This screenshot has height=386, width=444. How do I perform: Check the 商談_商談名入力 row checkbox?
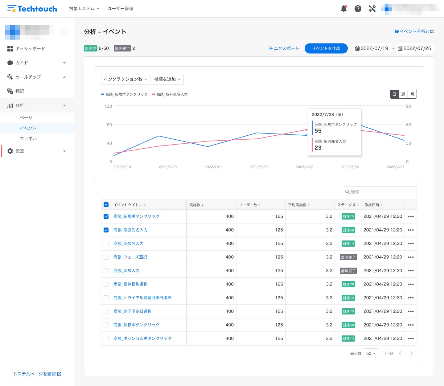pyautogui.click(x=106, y=244)
